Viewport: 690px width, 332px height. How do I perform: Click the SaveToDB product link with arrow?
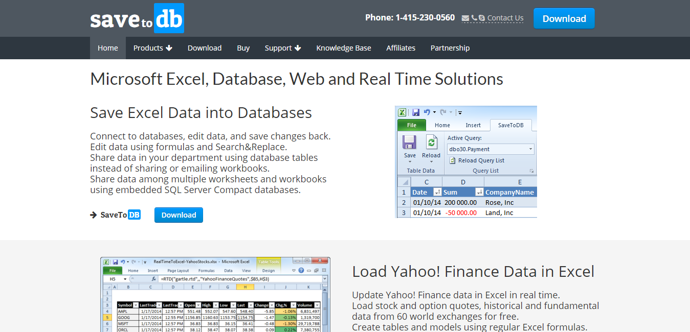pos(116,215)
